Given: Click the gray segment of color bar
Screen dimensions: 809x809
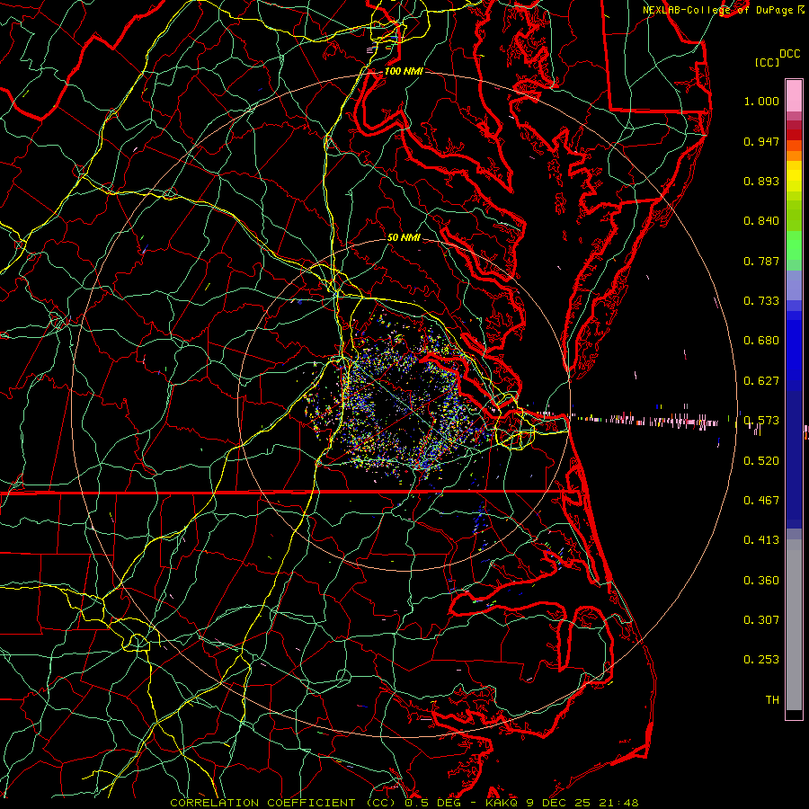Looking at the screenshot, I should 794,625.
